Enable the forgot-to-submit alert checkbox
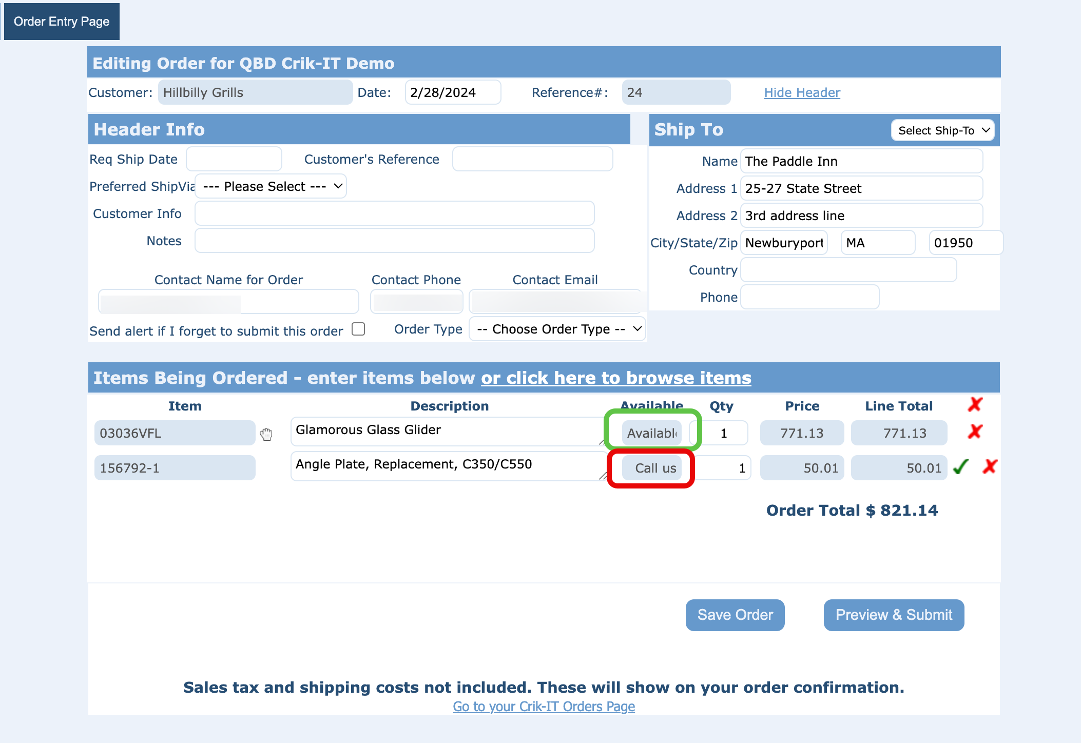1081x743 pixels. pos(358,329)
